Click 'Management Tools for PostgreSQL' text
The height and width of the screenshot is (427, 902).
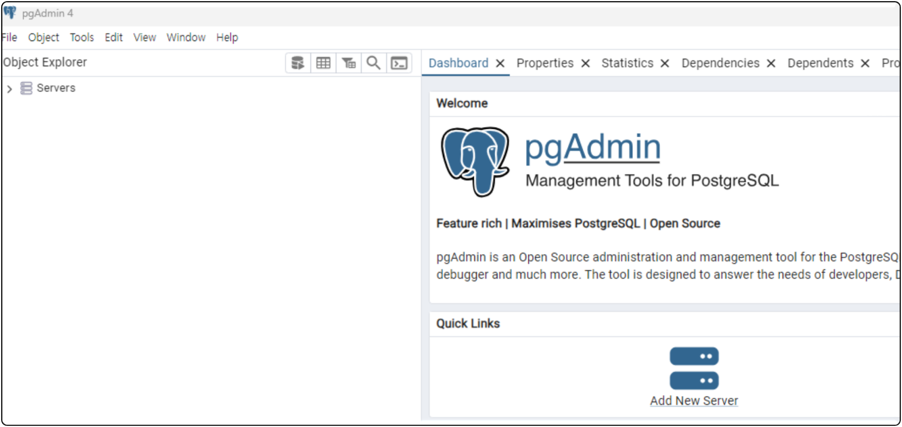tap(652, 181)
